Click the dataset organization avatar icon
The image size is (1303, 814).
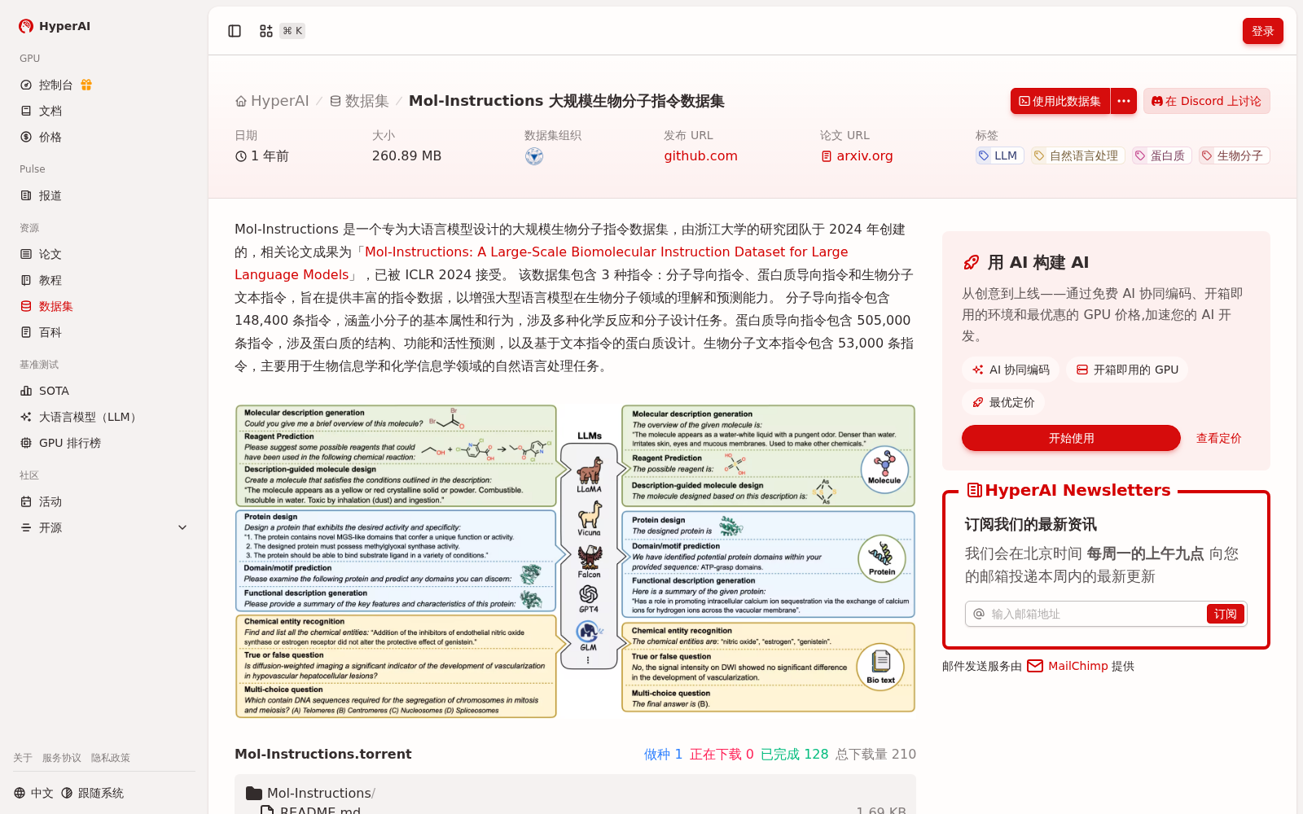[x=534, y=156]
